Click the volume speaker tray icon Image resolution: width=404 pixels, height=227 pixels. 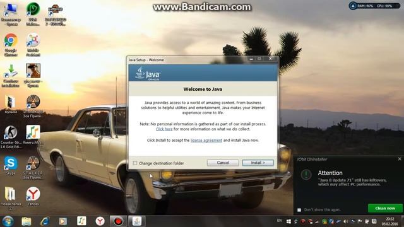pyautogui.click(x=346, y=221)
